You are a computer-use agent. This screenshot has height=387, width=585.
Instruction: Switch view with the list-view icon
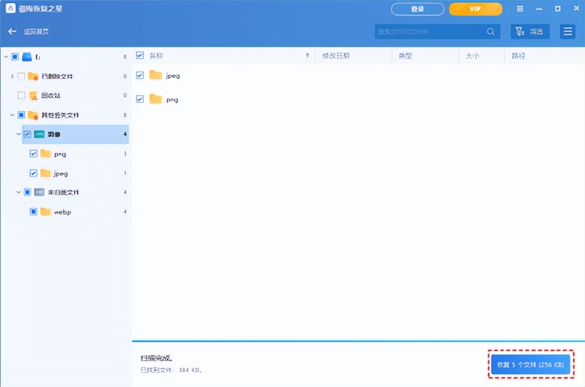568,32
